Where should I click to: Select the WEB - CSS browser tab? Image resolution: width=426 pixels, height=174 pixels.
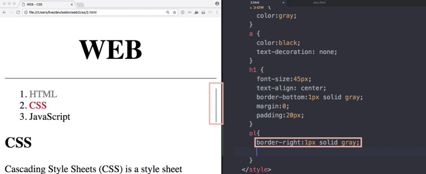pos(46,5)
